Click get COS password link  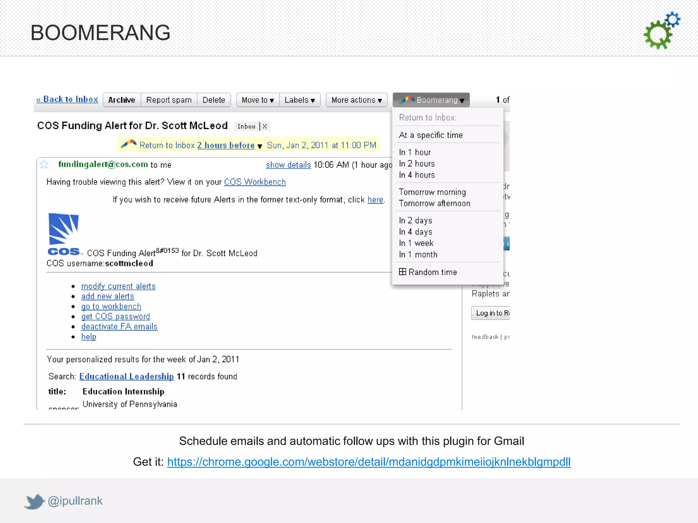pyautogui.click(x=116, y=317)
